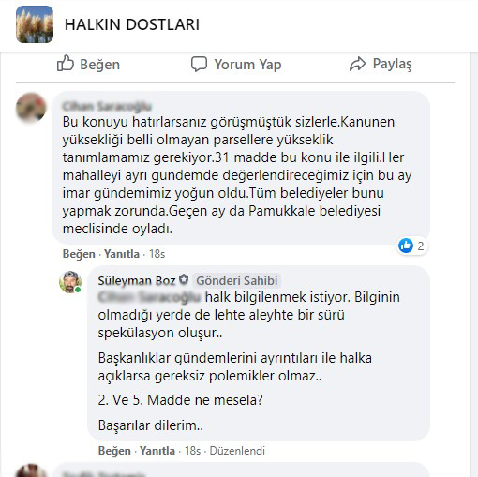Click the admin badge beside Süleyman Boz
Image resolution: width=478 pixels, height=477 pixels.
tap(184, 279)
